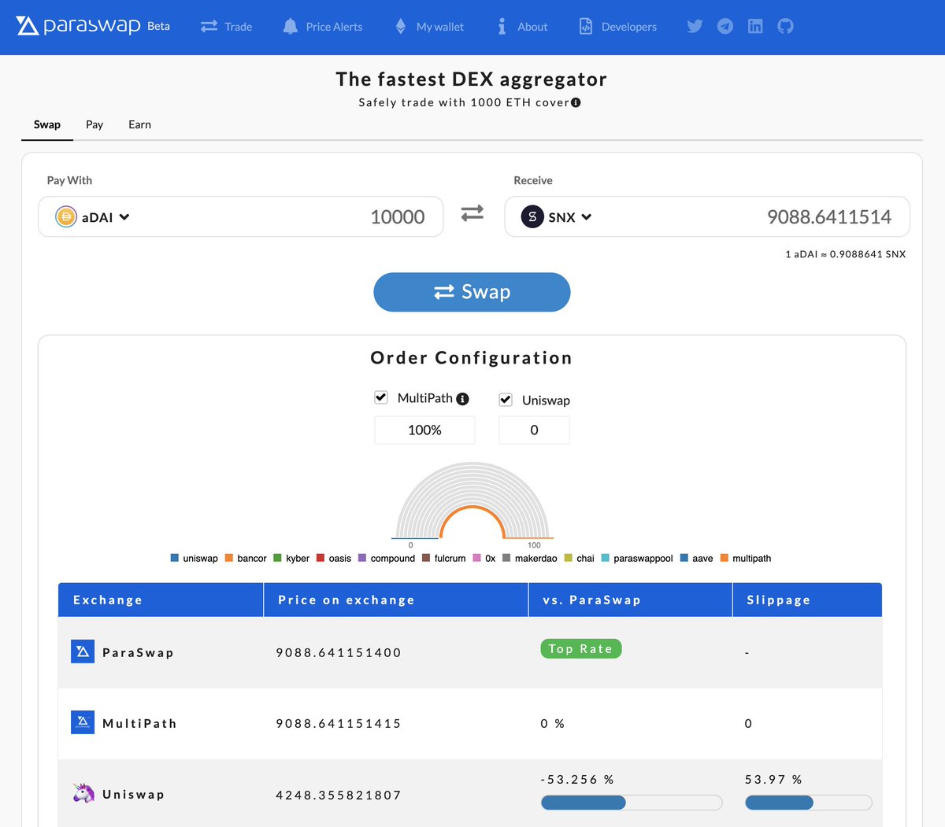Click the SNX token logo icon
This screenshot has width=945, height=827.
532,216
